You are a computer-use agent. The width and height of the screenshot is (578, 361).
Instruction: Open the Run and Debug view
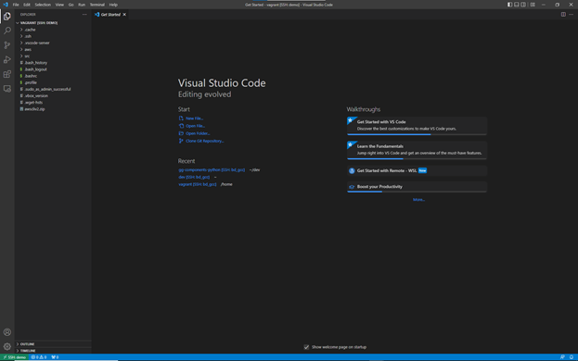[x=7, y=59]
